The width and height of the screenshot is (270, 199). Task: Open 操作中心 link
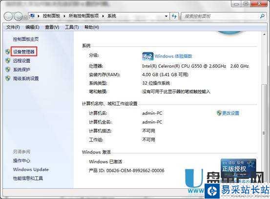(21, 161)
